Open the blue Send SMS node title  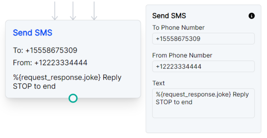pyautogui.click(x=32, y=33)
